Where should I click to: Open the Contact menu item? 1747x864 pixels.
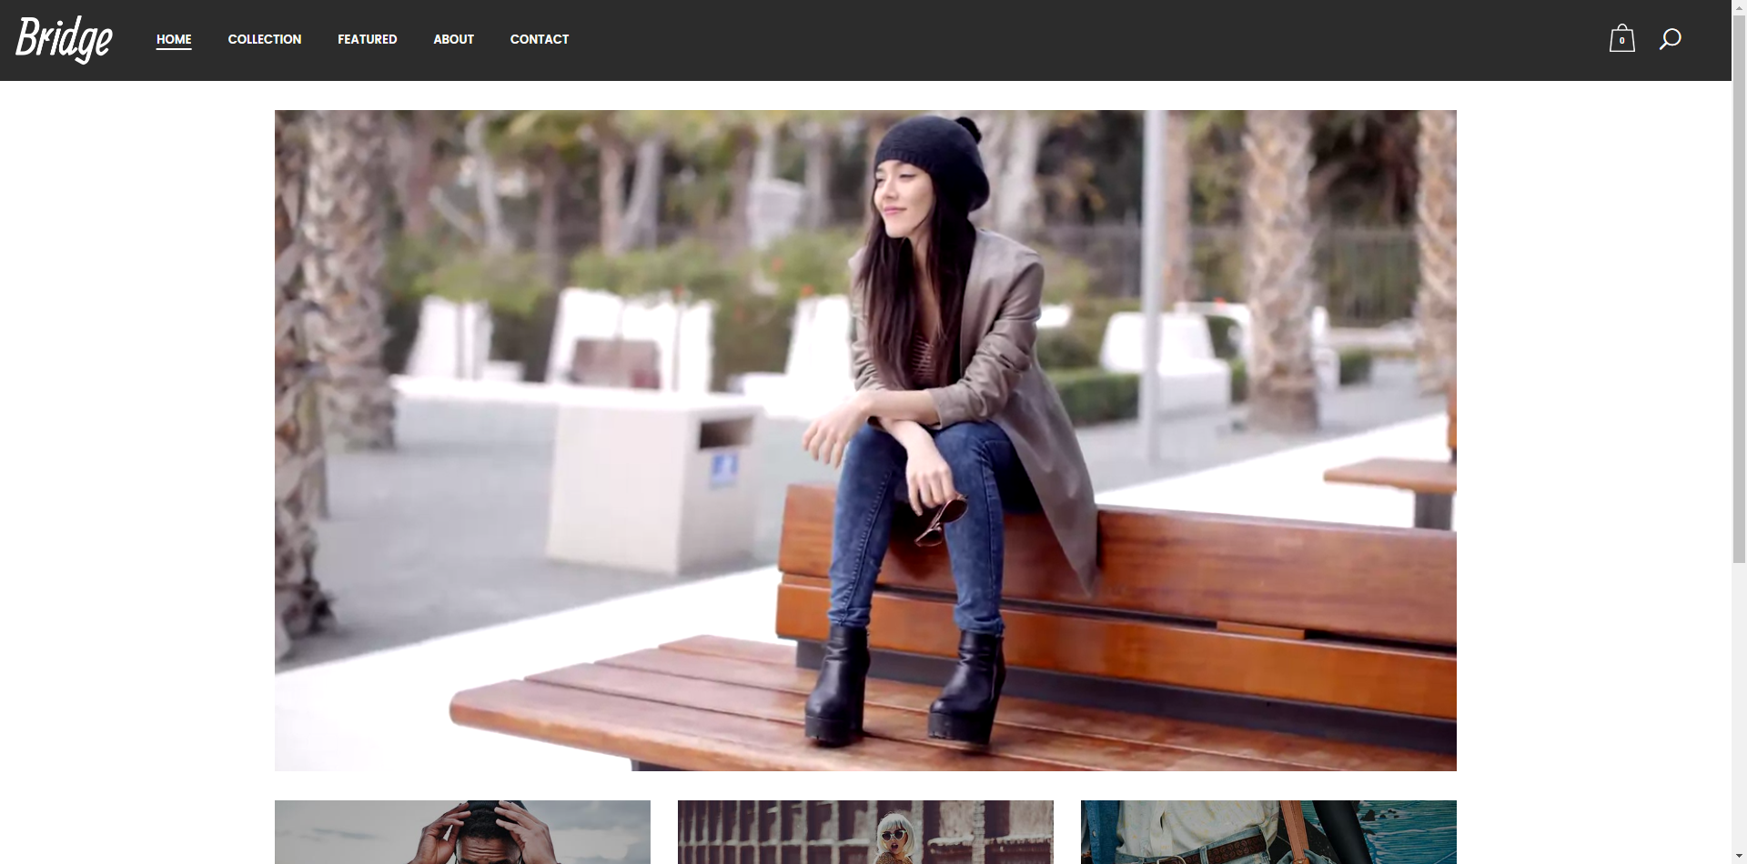pos(540,39)
